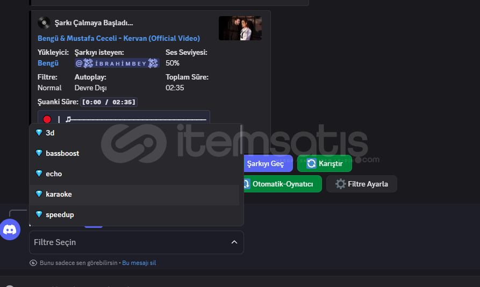
Task: Click the red record circle icon
Action: [x=47, y=119]
